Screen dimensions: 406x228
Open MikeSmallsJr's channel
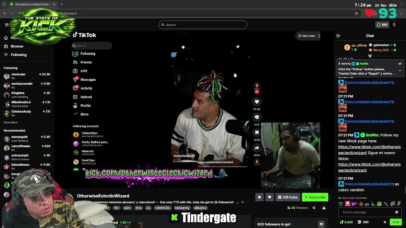(27, 104)
